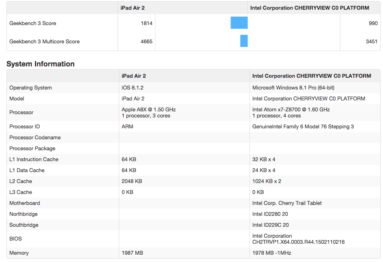Viewport: 383px width, 262px height.
Task: Select Intel Corp. Cherry Trail Tablet value
Action: (x=287, y=203)
